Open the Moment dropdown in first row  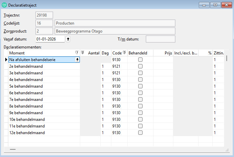click(x=77, y=60)
